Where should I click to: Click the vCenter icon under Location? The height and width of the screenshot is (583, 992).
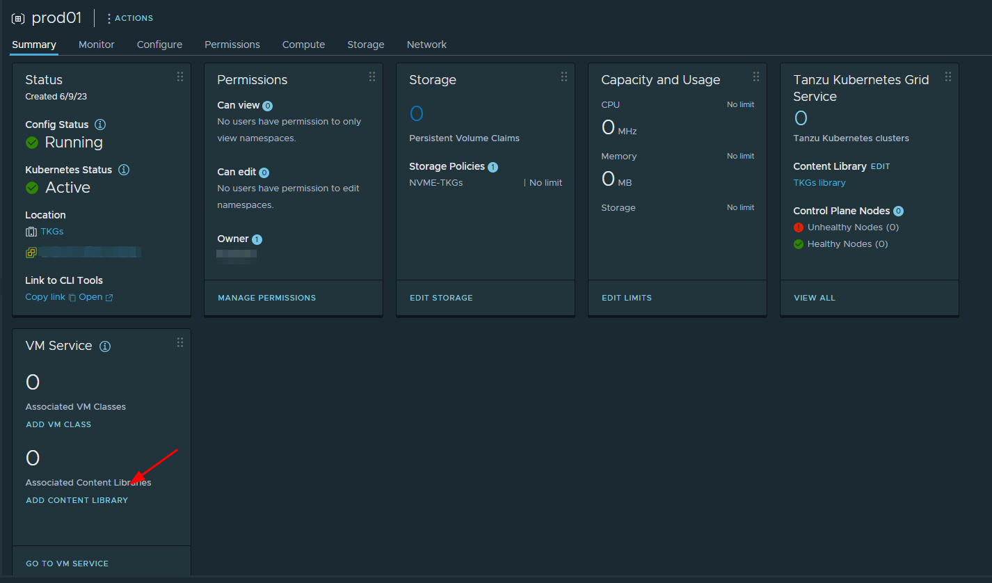(x=31, y=253)
